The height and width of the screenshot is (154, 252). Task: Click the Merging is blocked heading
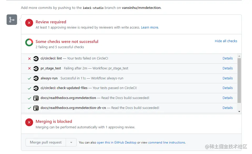[x=54, y=122]
